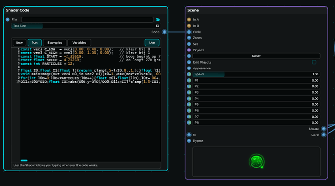Image resolution: width=335 pixels, height=186 pixels.
Task: Click the P1 parameter port
Action: click(x=189, y=81)
